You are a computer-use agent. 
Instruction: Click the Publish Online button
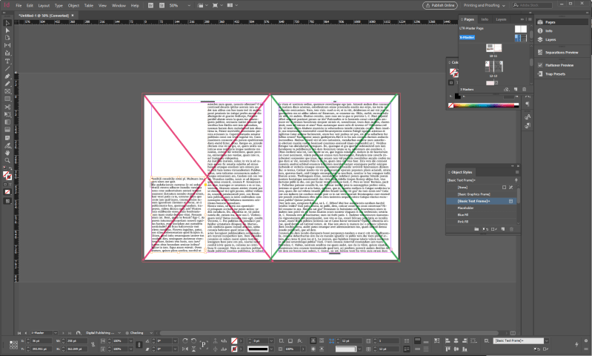point(440,5)
